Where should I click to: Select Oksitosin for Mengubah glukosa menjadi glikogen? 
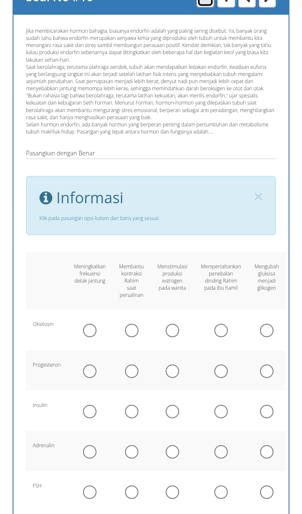(x=267, y=330)
